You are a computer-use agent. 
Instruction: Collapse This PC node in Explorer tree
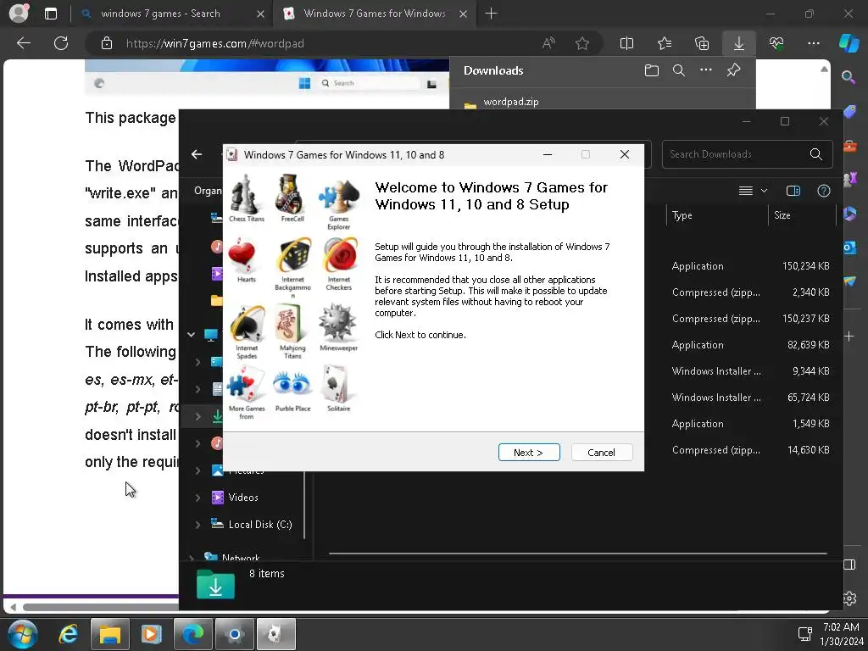click(191, 334)
